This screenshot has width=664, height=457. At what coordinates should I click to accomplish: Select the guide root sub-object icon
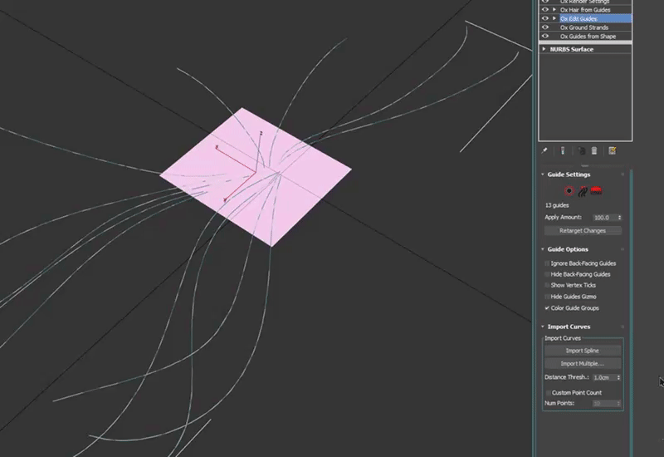(x=569, y=190)
